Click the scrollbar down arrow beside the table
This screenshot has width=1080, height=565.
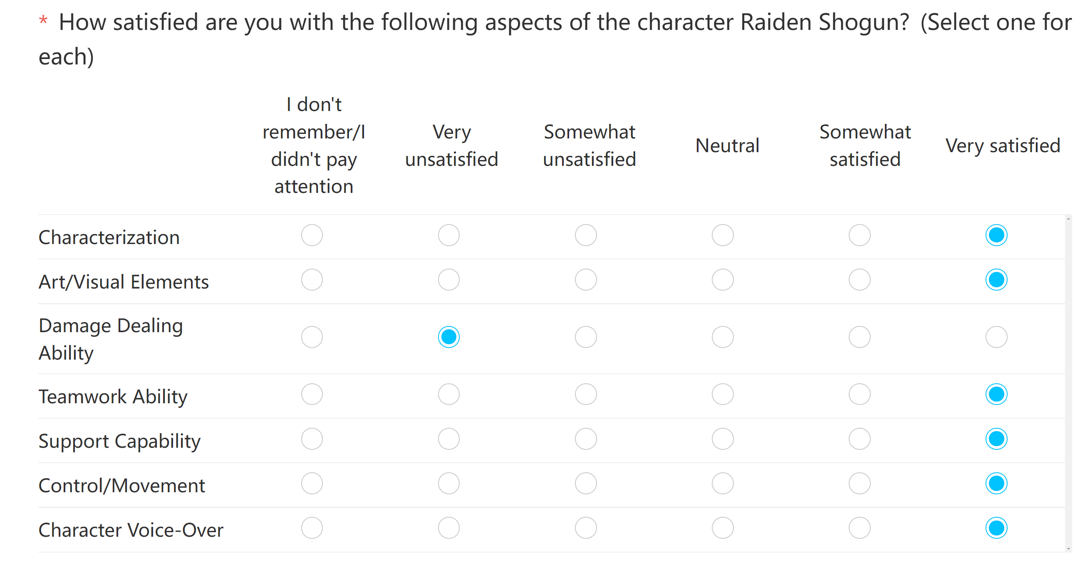pyautogui.click(x=1068, y=548)
